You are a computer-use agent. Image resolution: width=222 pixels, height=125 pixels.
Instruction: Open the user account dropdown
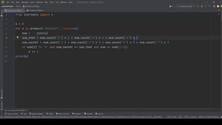click(x=171, y=6)
